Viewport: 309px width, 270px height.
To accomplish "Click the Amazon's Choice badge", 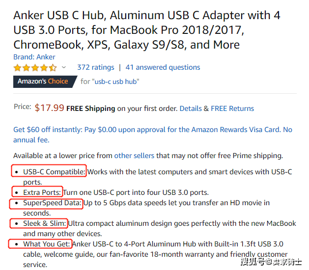I will (45, 81).
